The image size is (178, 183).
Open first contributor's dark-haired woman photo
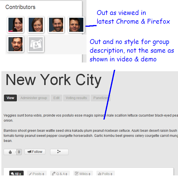click(15, 25)
